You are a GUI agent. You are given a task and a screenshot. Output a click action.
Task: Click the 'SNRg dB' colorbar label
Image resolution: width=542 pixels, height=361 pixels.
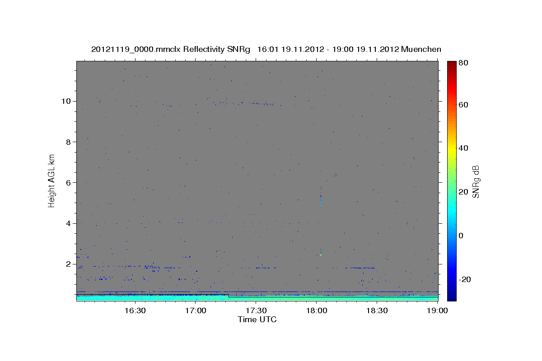[476, 181]
